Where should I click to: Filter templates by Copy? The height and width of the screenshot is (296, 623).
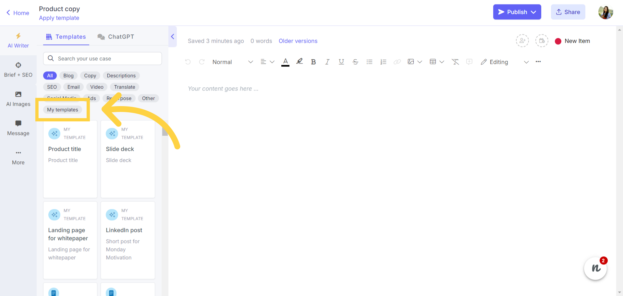coord(90,76)
